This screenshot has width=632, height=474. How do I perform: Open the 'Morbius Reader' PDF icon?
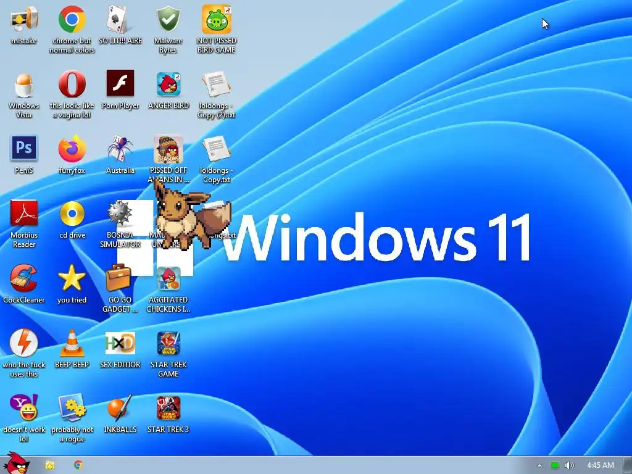coord(24,214)
